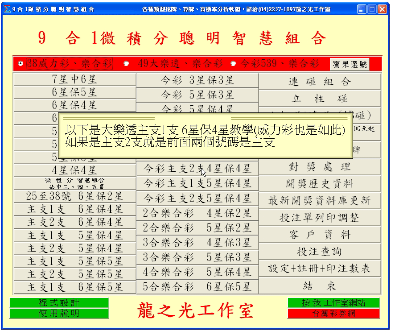395x335 pixels.
Task: Click 今彩 5星保3星
Action: pos(197,95)
